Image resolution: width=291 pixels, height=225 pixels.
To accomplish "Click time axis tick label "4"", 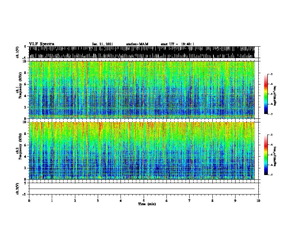I will (x=121, y=201).
